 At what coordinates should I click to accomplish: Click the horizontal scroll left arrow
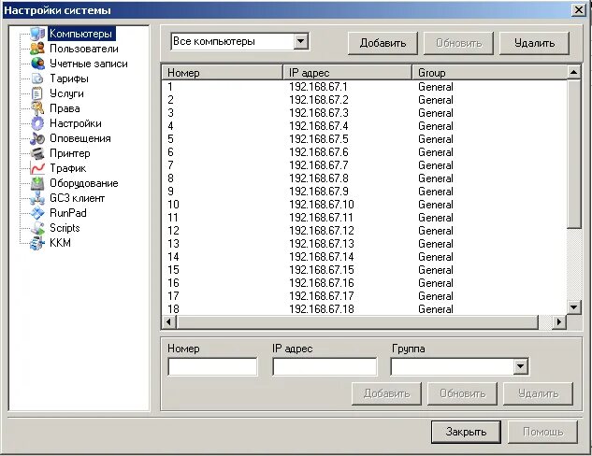[x=168, y=321]
